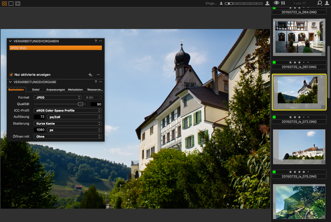The width and height of the screenshot is (331, 222).
Task: Click the small person icon left of the zoom slider
Action: coord(221,3)
